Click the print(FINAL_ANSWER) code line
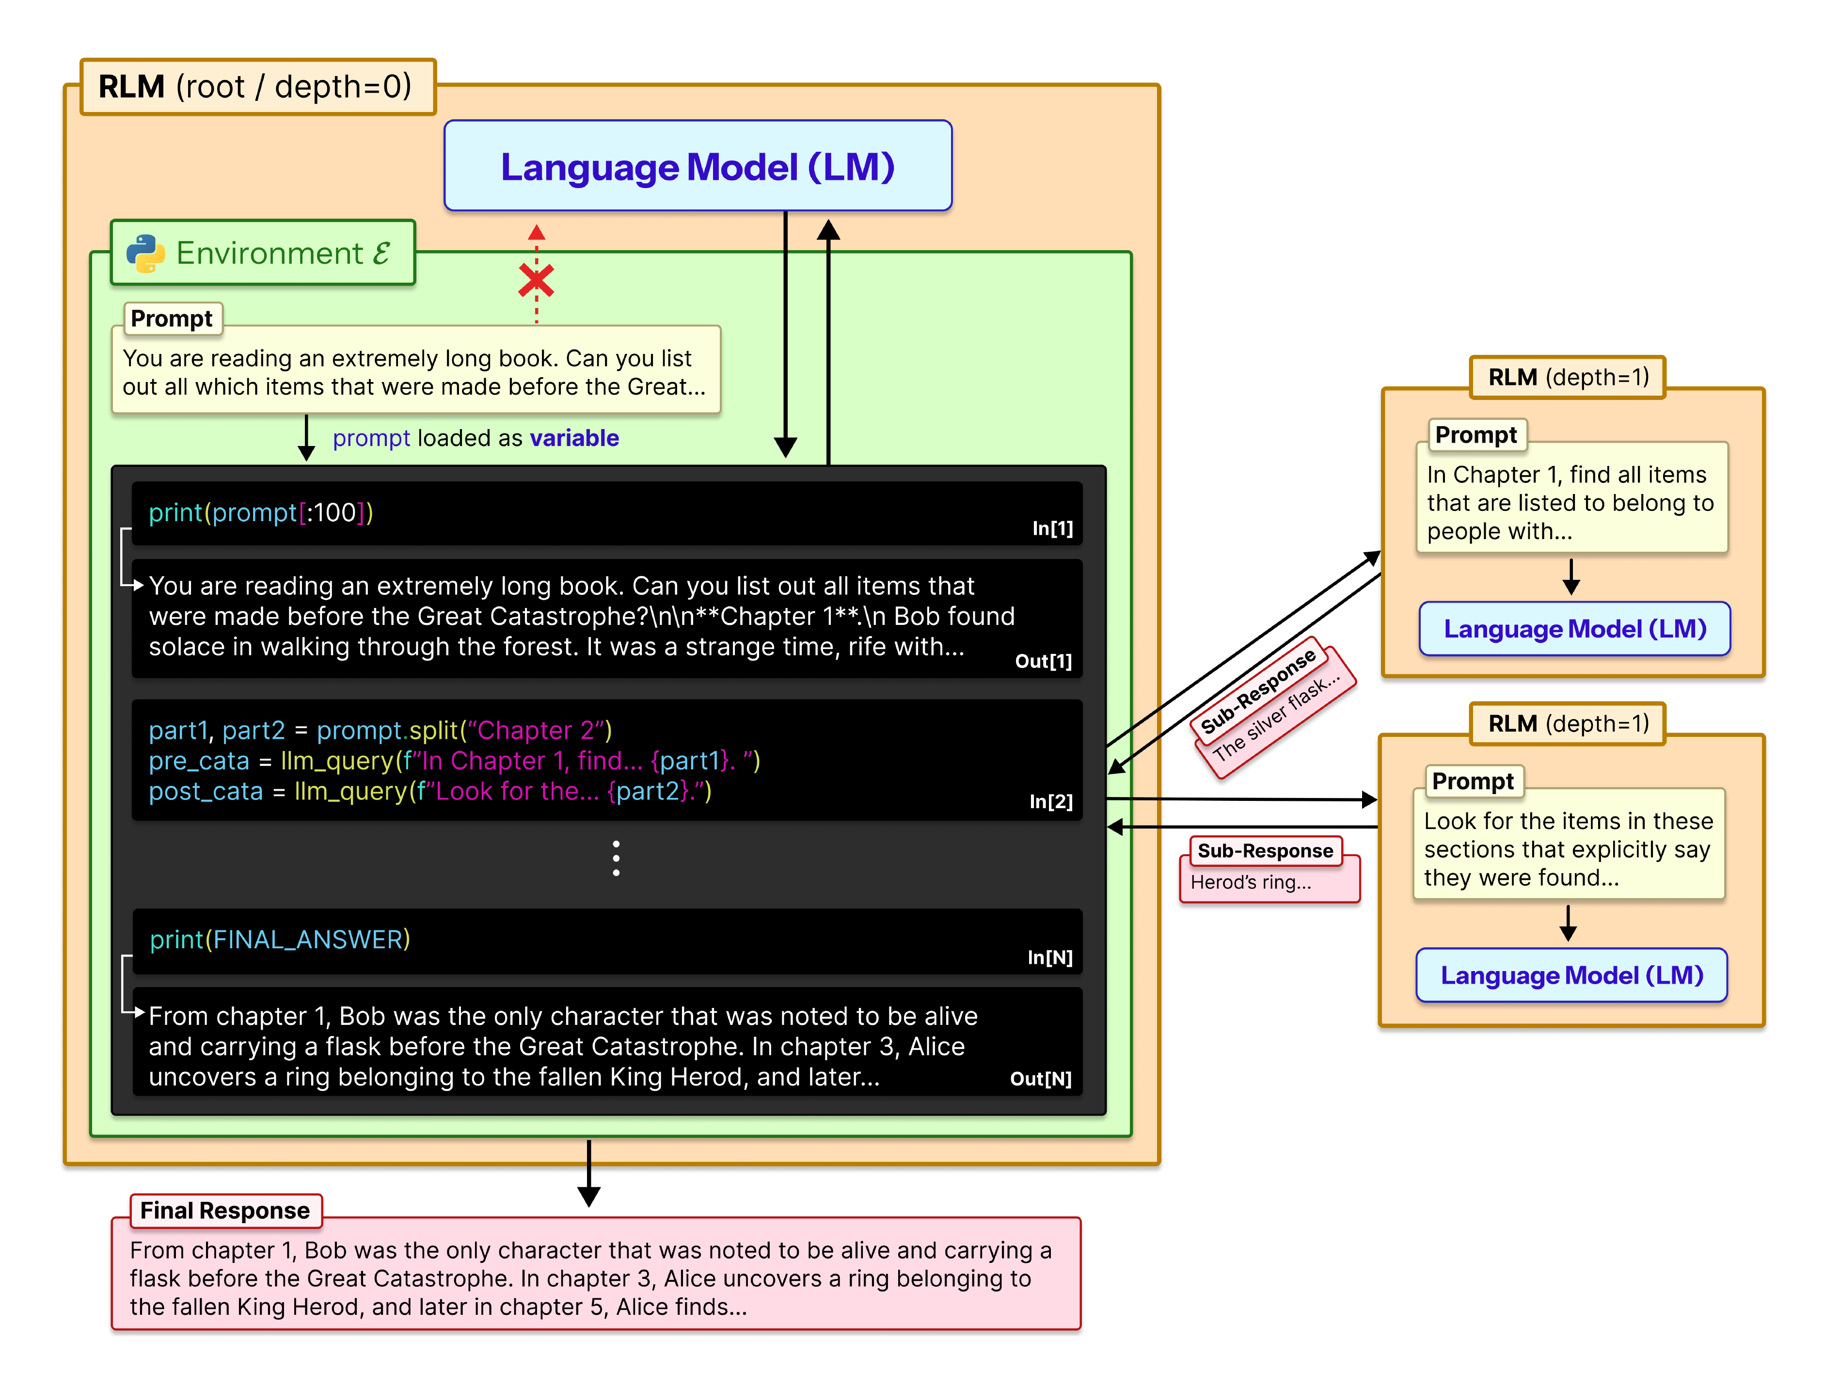The height and width of the screenshot is (1388, 1840). (278, 939)
